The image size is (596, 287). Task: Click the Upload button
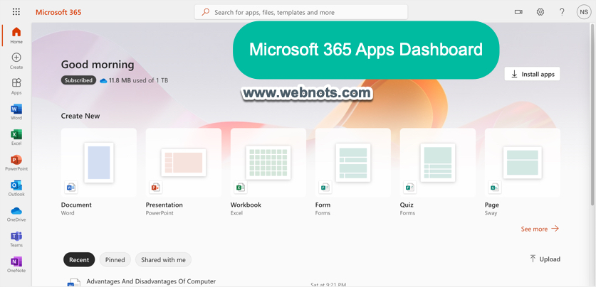tap(545, 259)
